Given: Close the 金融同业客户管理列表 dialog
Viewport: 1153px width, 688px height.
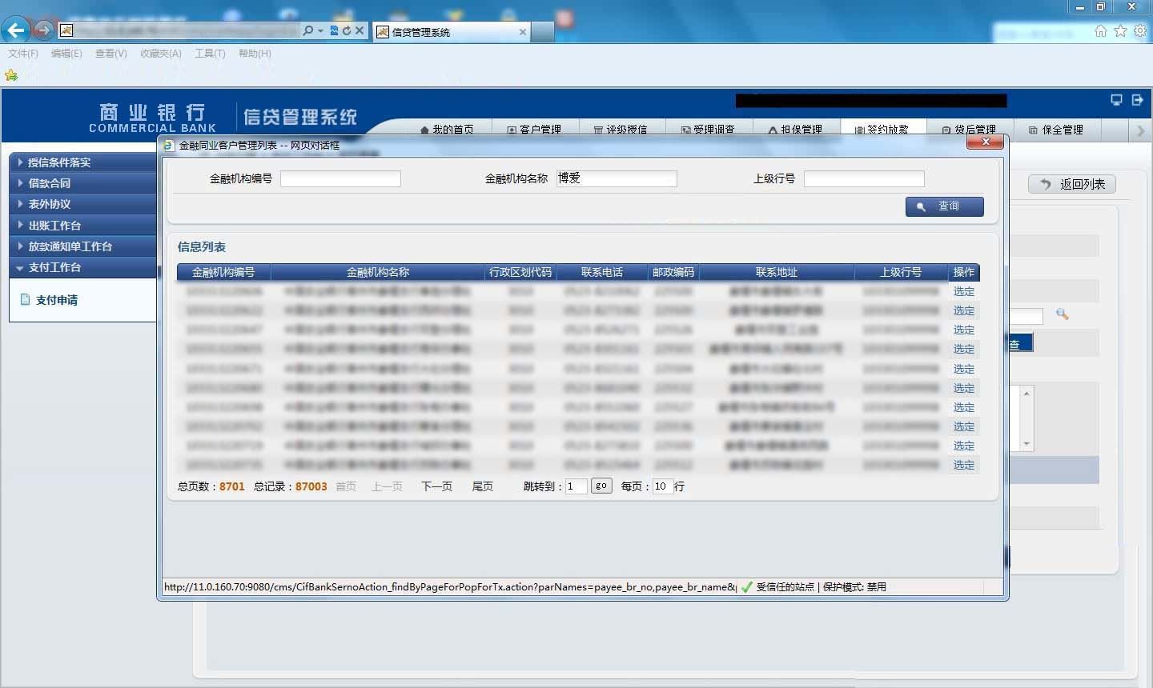Looking at the screenshot, I should pos(986,142).
